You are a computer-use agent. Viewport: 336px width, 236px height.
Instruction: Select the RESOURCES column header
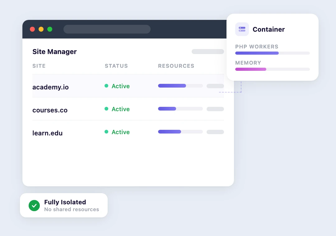(x=176, y=66)
